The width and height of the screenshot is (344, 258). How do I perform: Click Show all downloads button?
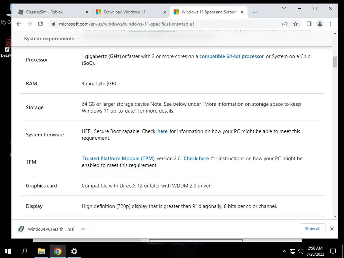(313, 229)
